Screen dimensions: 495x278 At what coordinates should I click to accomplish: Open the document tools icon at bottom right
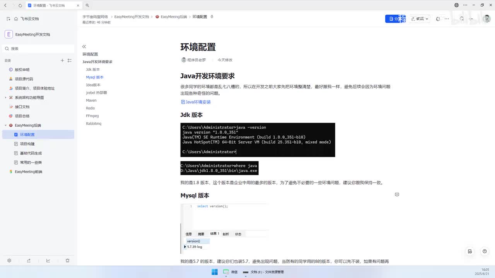click(470, 251)
